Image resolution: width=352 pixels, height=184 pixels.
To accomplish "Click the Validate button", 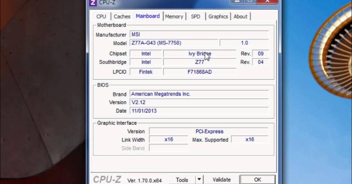I will (x=222, y=180).
